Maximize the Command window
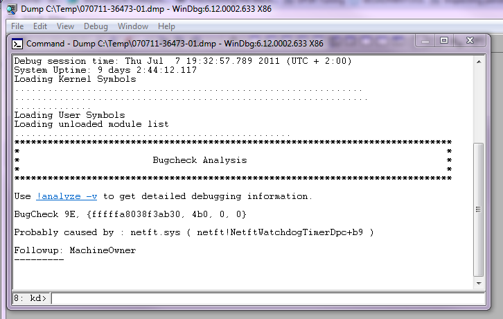This screenshot has width=503, height=319. pos(444,41)
